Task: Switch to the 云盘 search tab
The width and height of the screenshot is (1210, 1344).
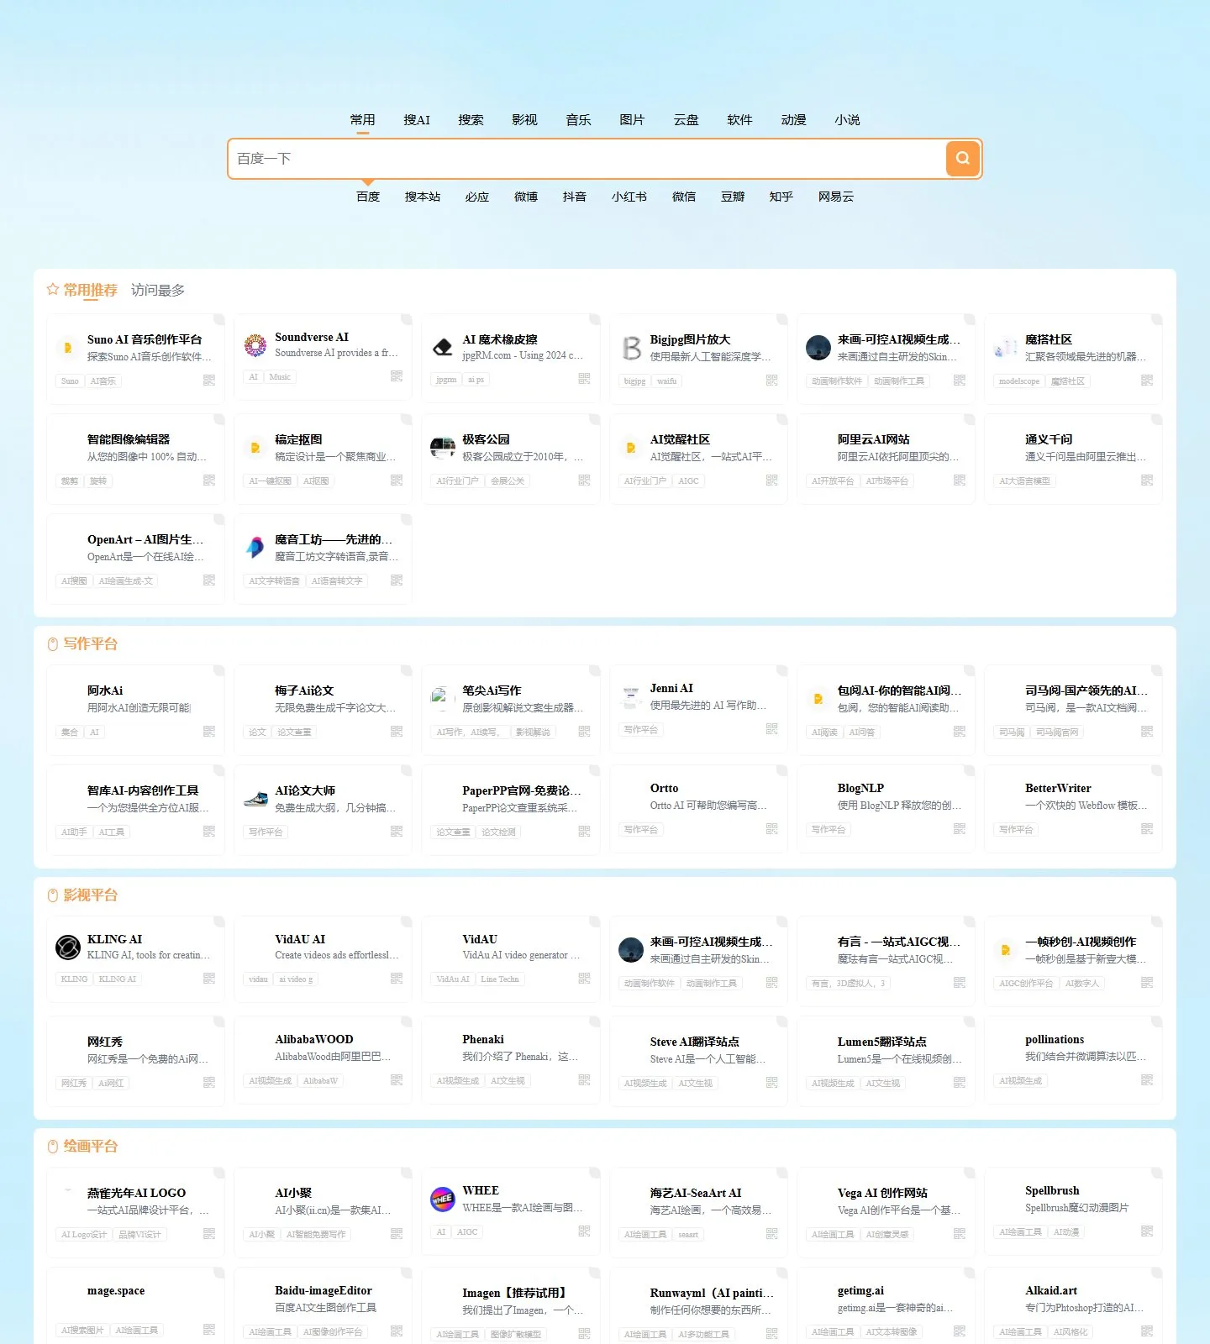Action: [x=686, y=120]
